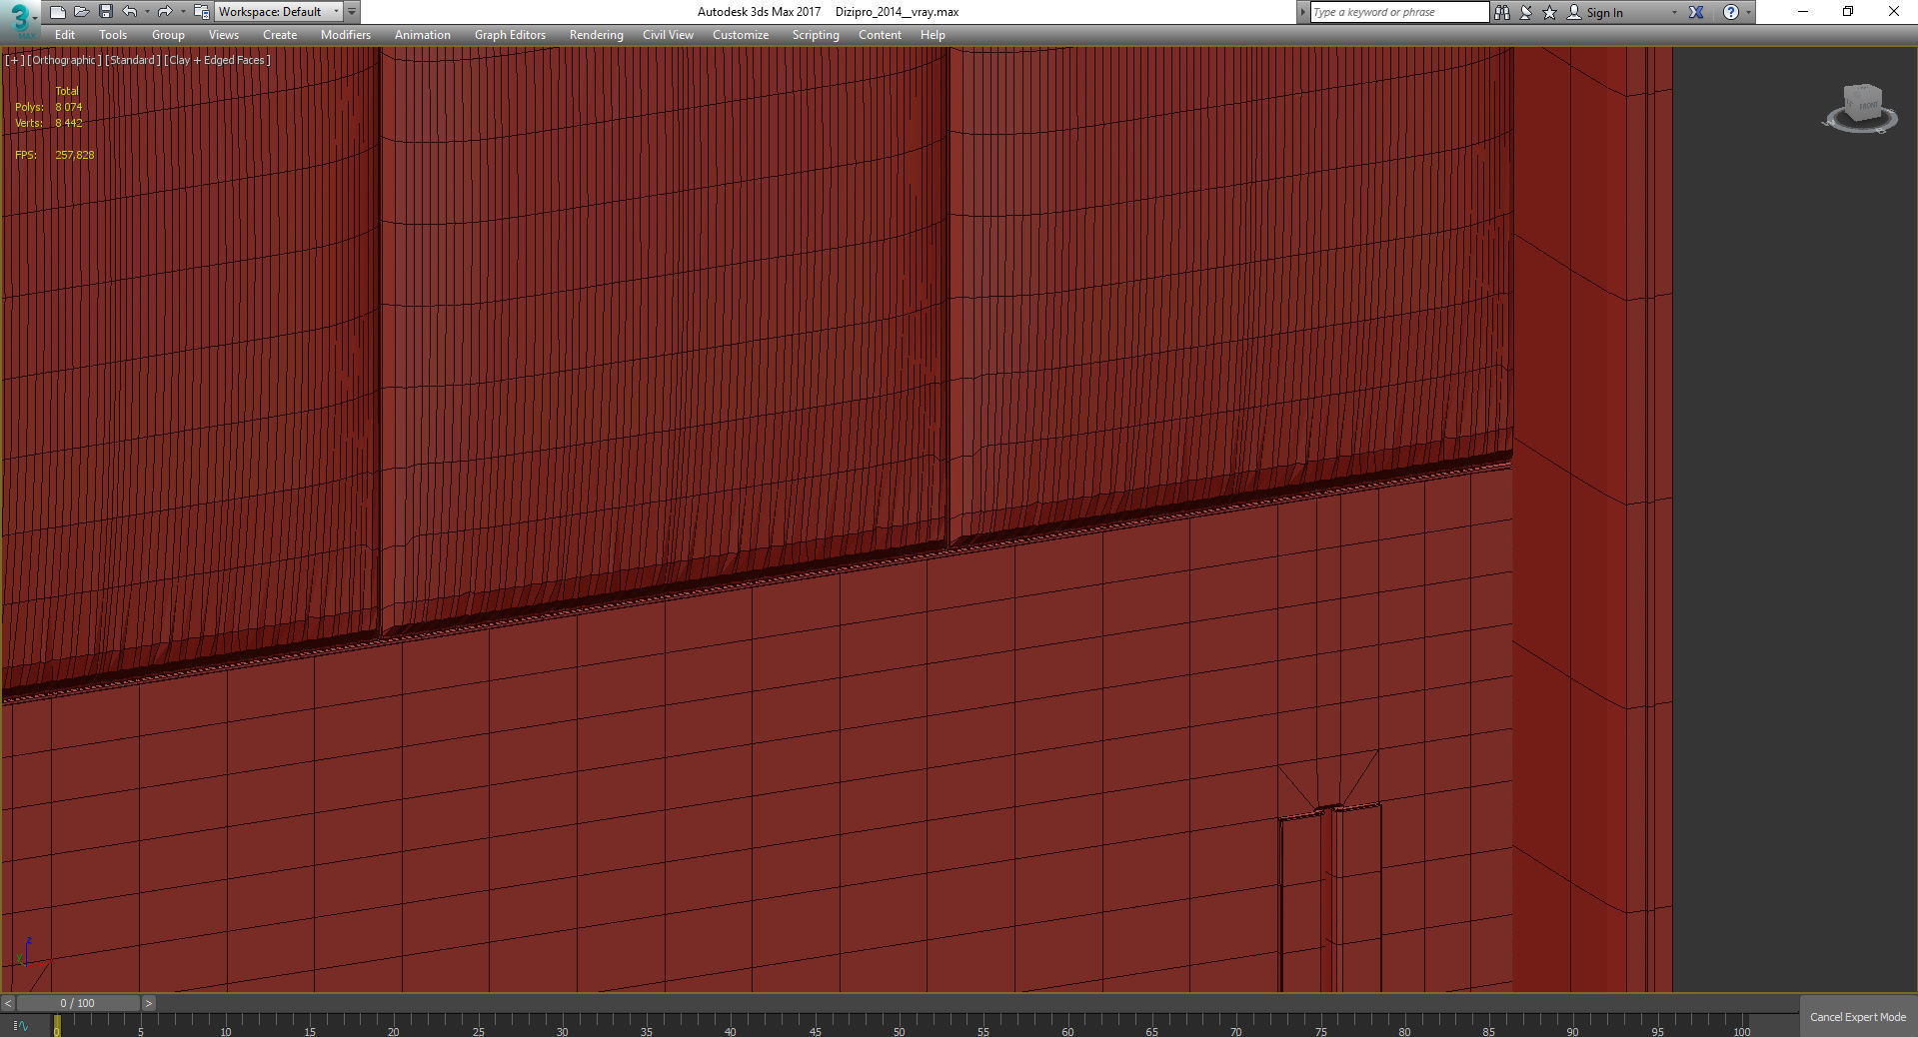Open the Create menu

pos(280,35)
